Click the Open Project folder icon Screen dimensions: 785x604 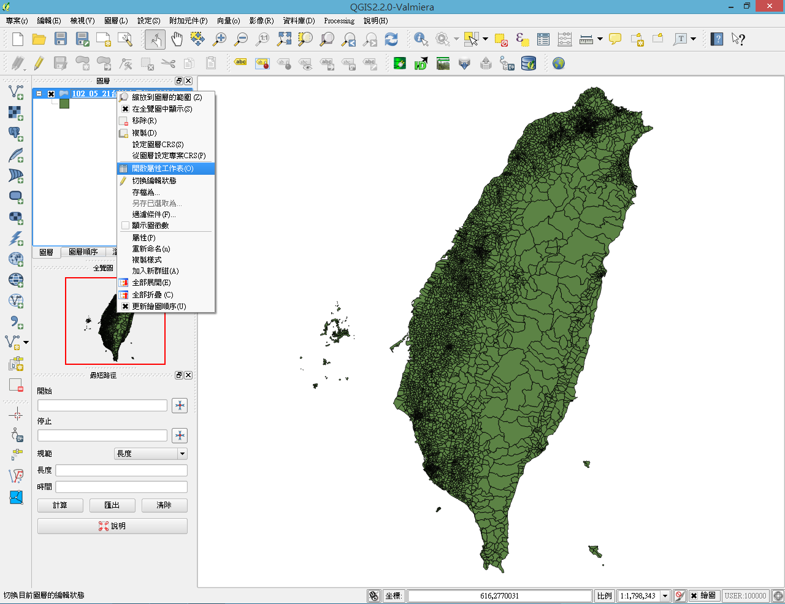pyautogui.click(x=39, y=39)
